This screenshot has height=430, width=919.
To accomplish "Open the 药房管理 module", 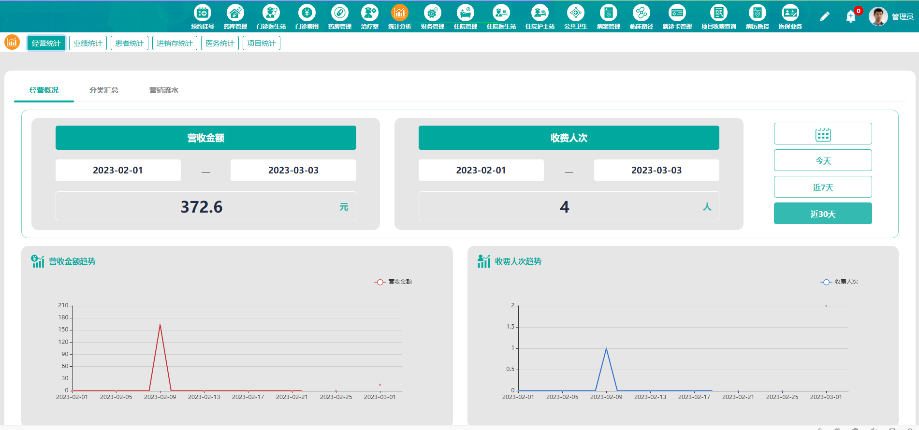I will 340,17.
